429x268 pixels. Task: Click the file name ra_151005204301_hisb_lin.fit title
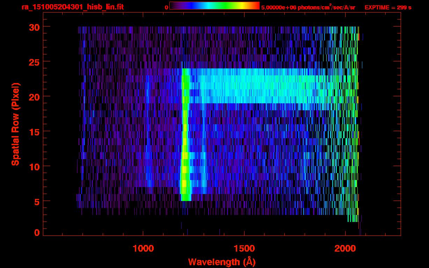[72, 7]
